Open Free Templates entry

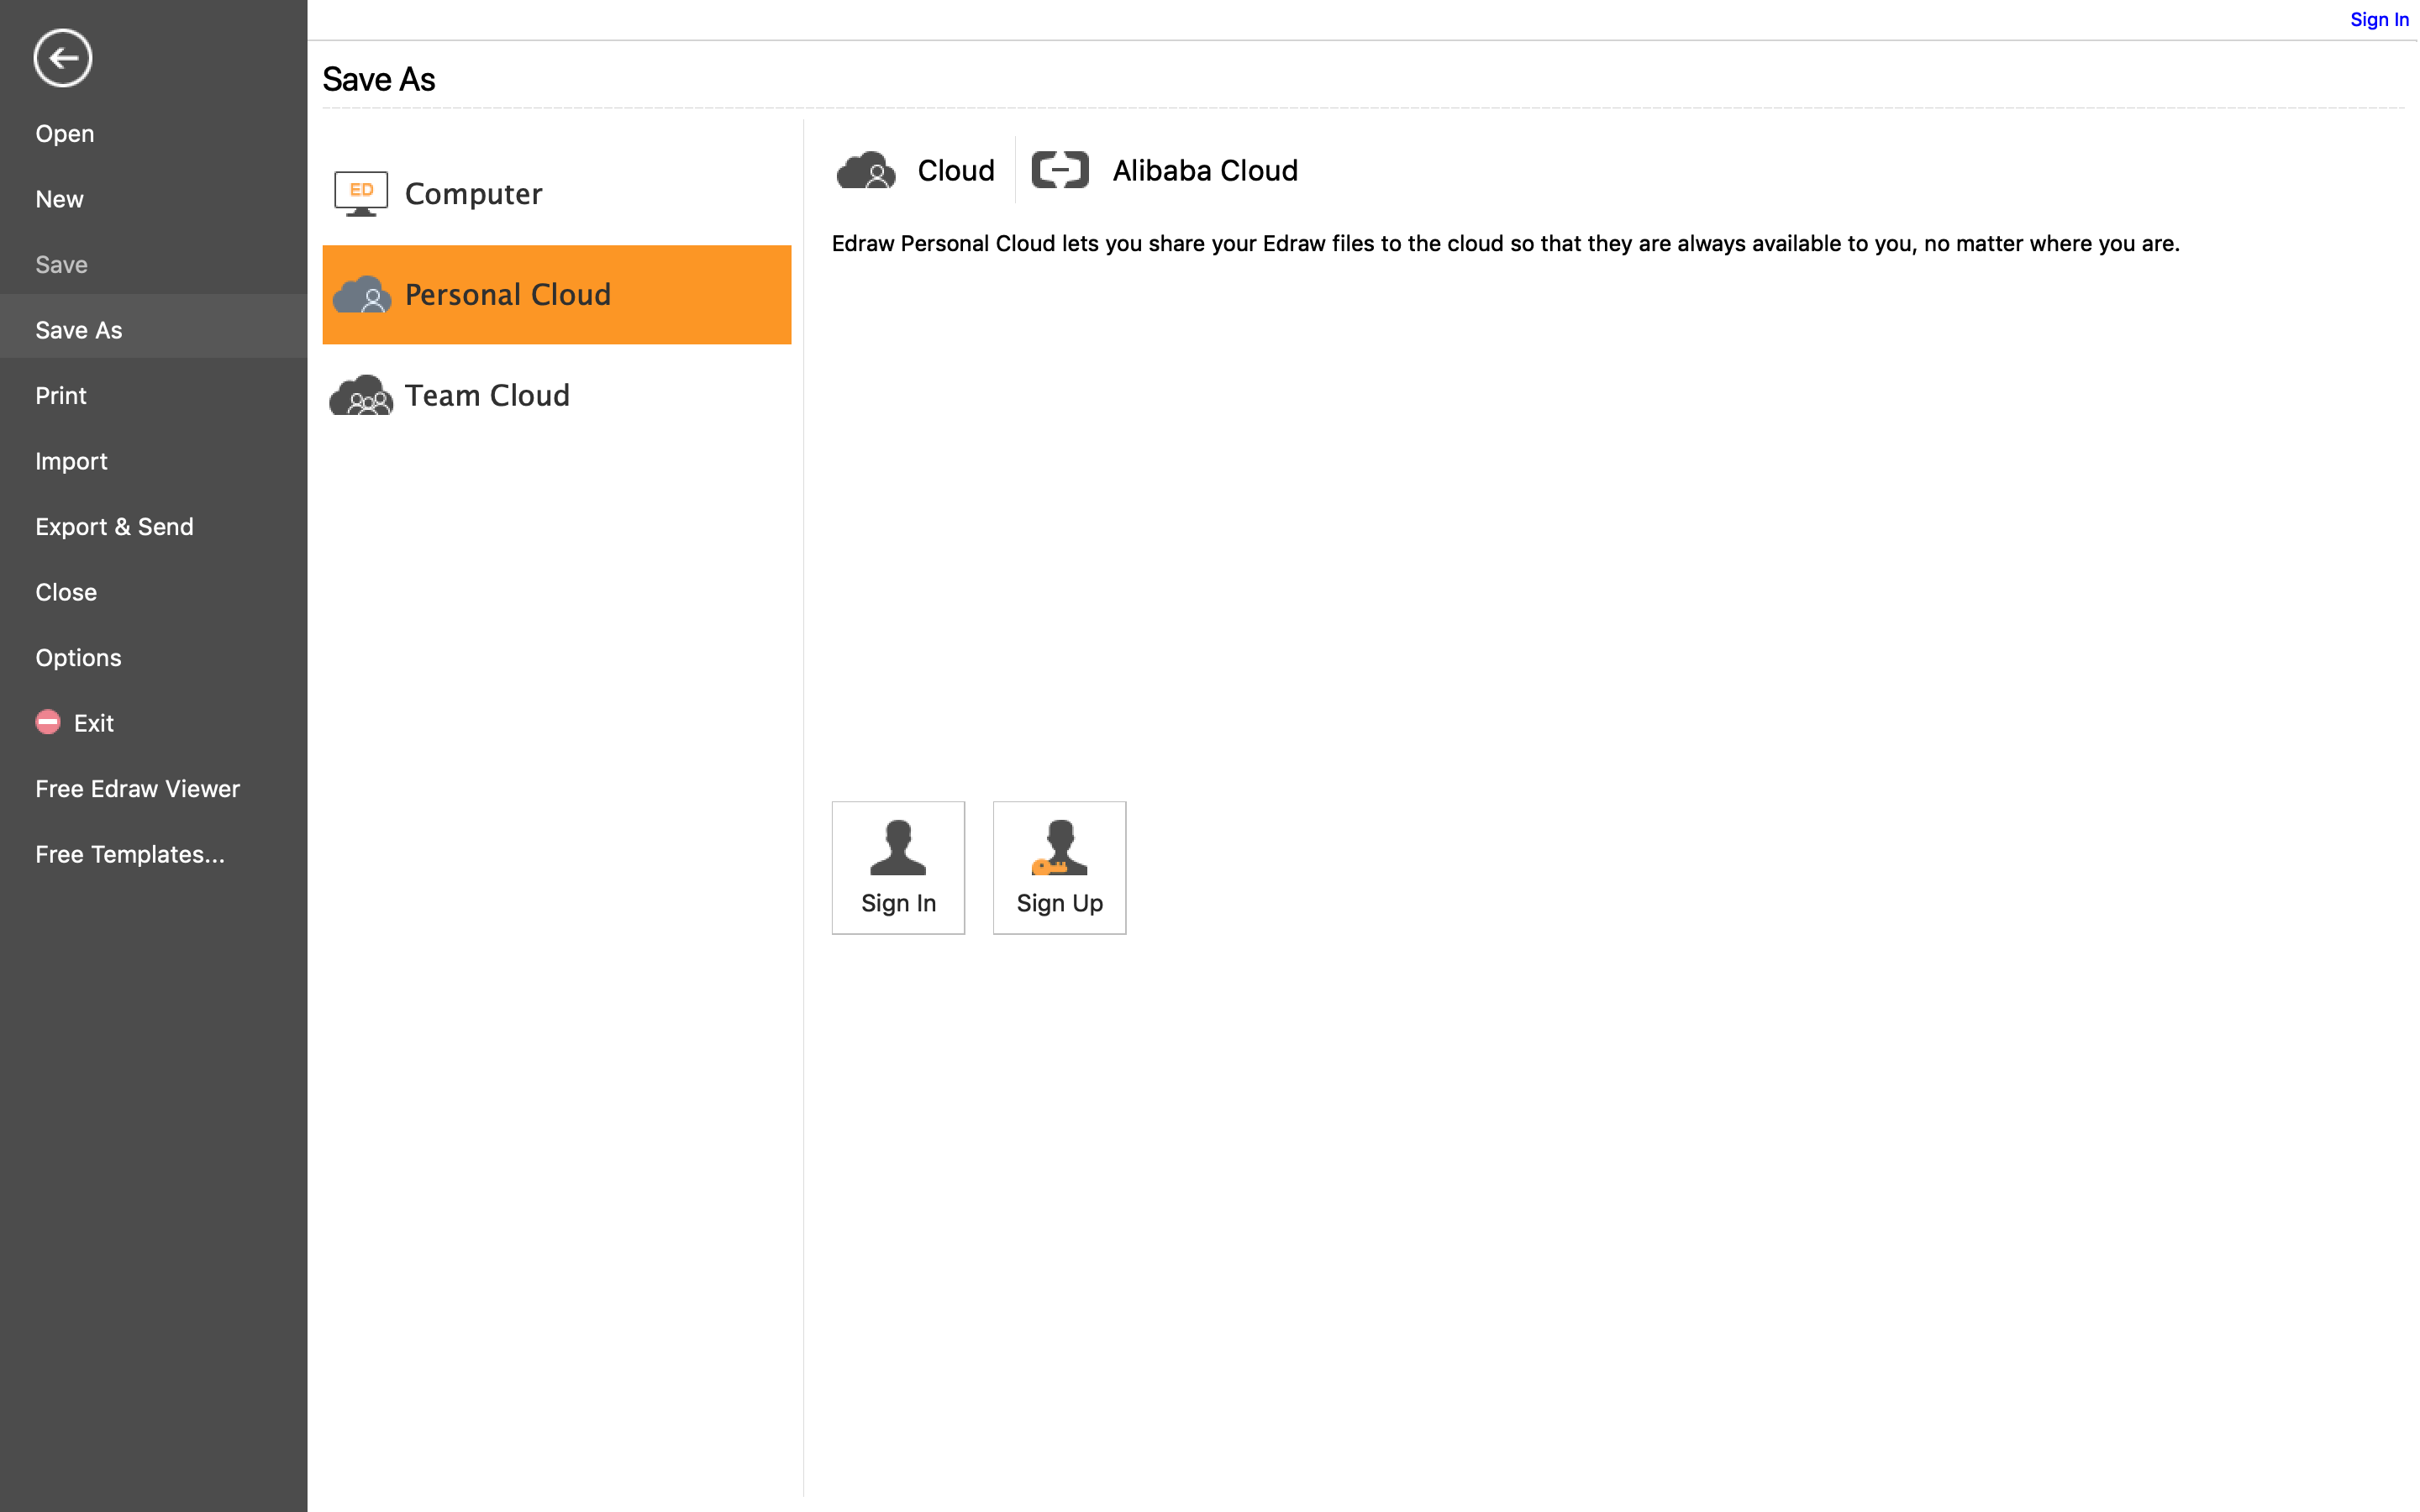(130, 854)
